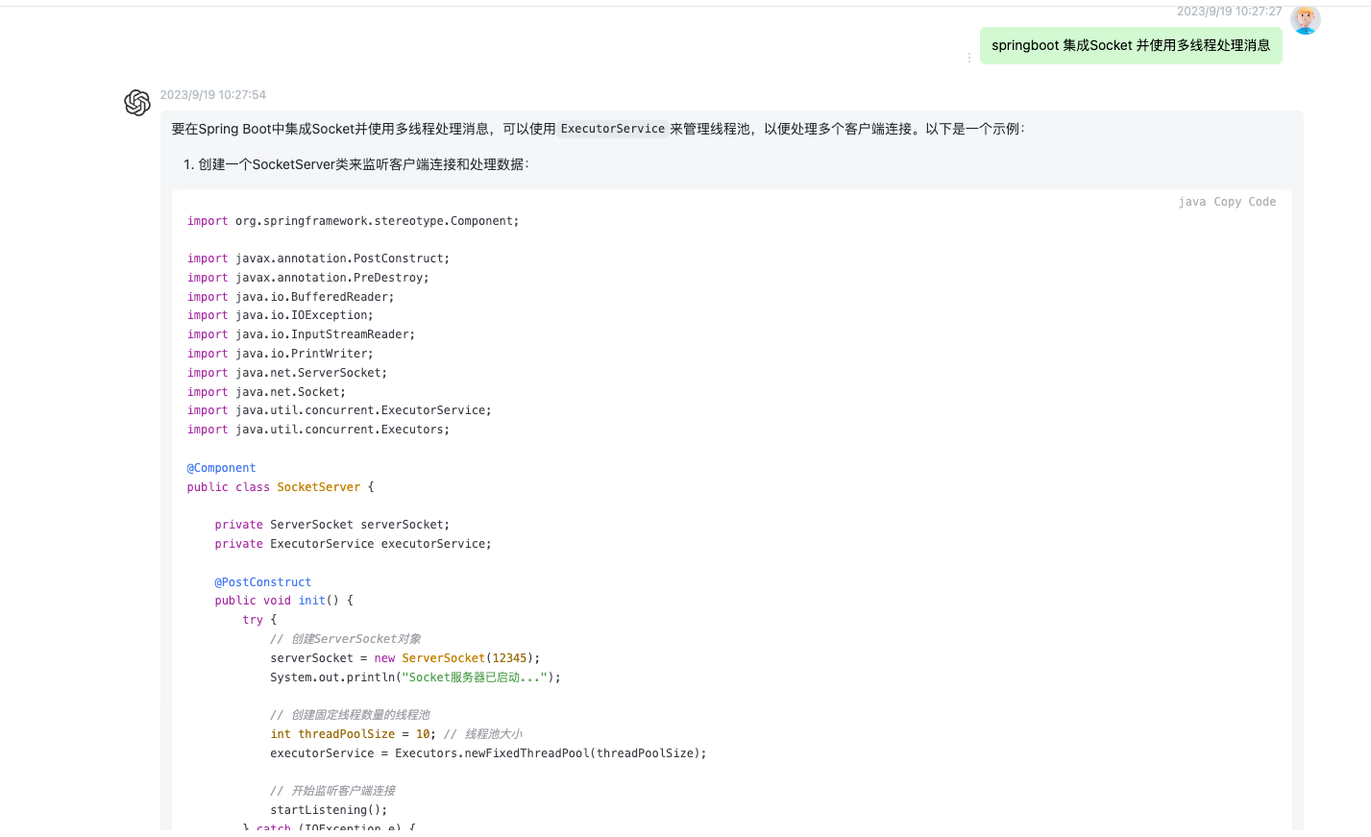The image size is (1371, 837).
Task: Click the import java.util.concurrent.ExecutorService line
Action: click(x=339, y=410)
